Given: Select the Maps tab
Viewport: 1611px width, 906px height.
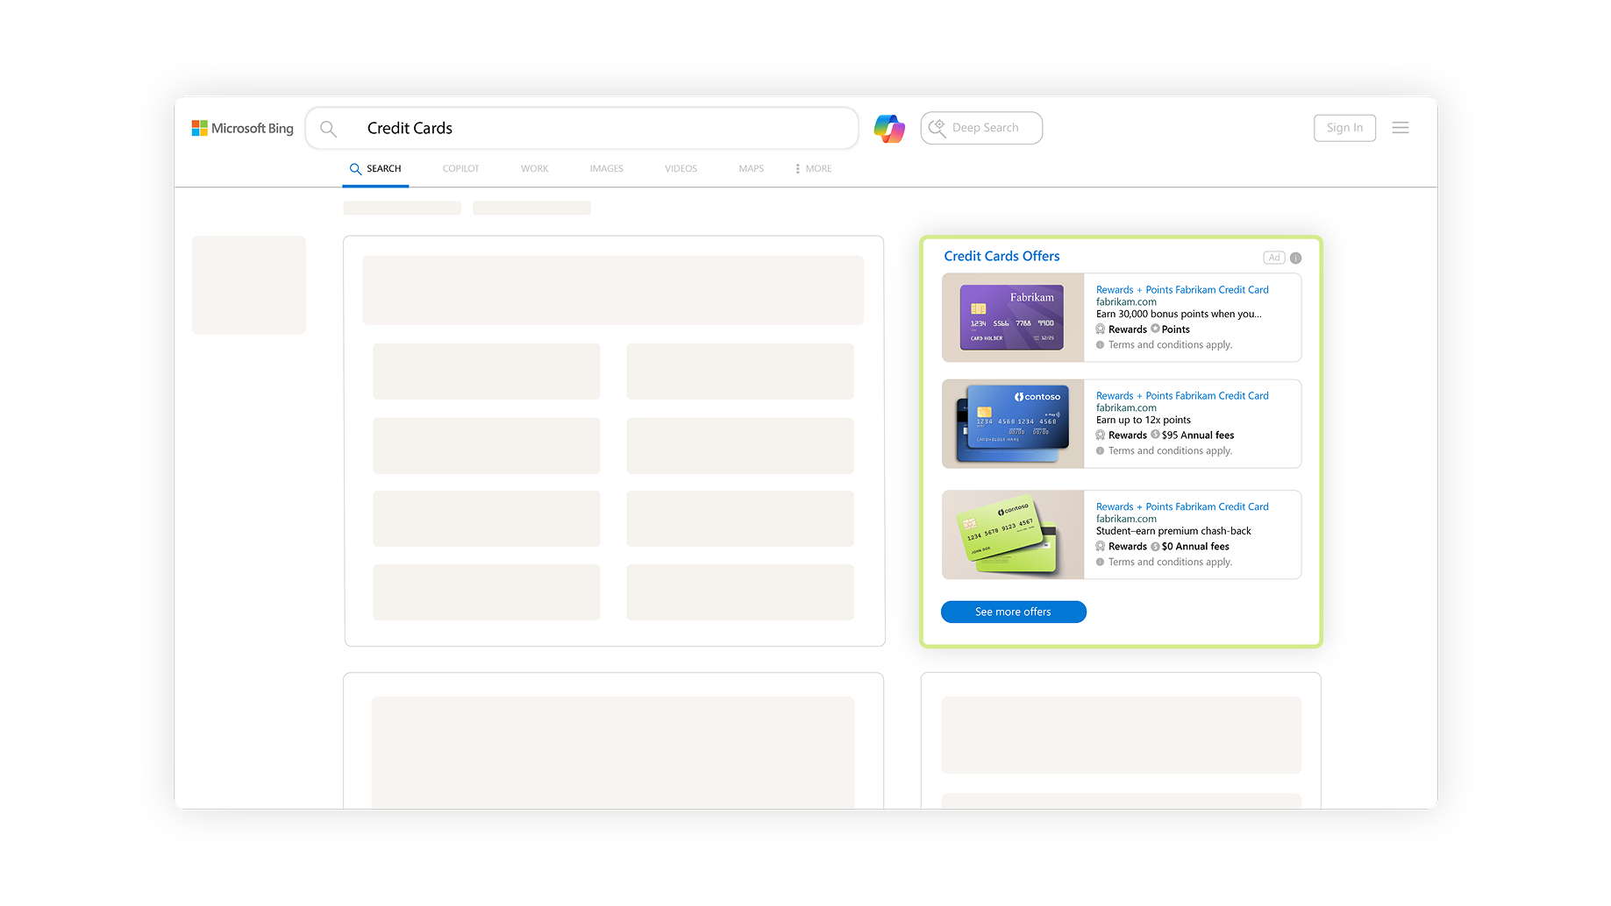Looking at the screenshot, I should click(x=751, y=168).
